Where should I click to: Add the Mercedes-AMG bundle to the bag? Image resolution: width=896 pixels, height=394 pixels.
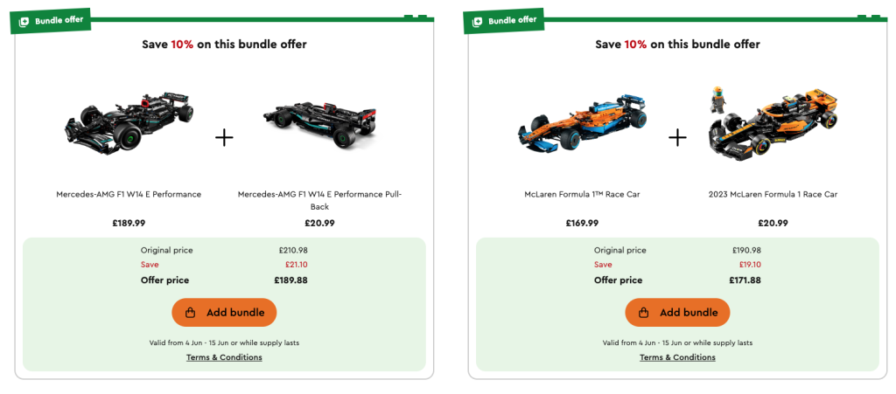click(x=224, y=313)
